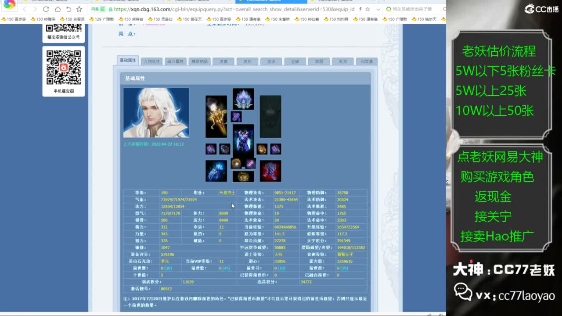The height and width of the screenshot is (316, 562).
Task: Open the 129 广陵散 bookmark
Action: click(101, 19)
